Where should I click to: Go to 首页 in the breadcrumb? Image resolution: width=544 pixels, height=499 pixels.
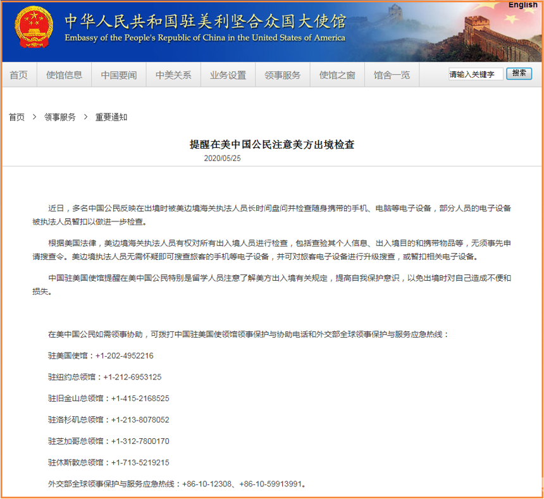[16, 117]
